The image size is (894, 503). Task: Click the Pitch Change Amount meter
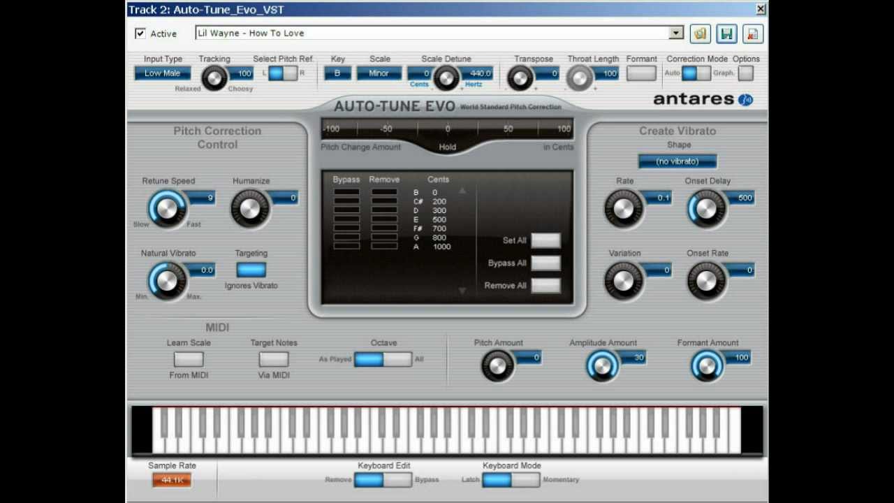(447, 129)
